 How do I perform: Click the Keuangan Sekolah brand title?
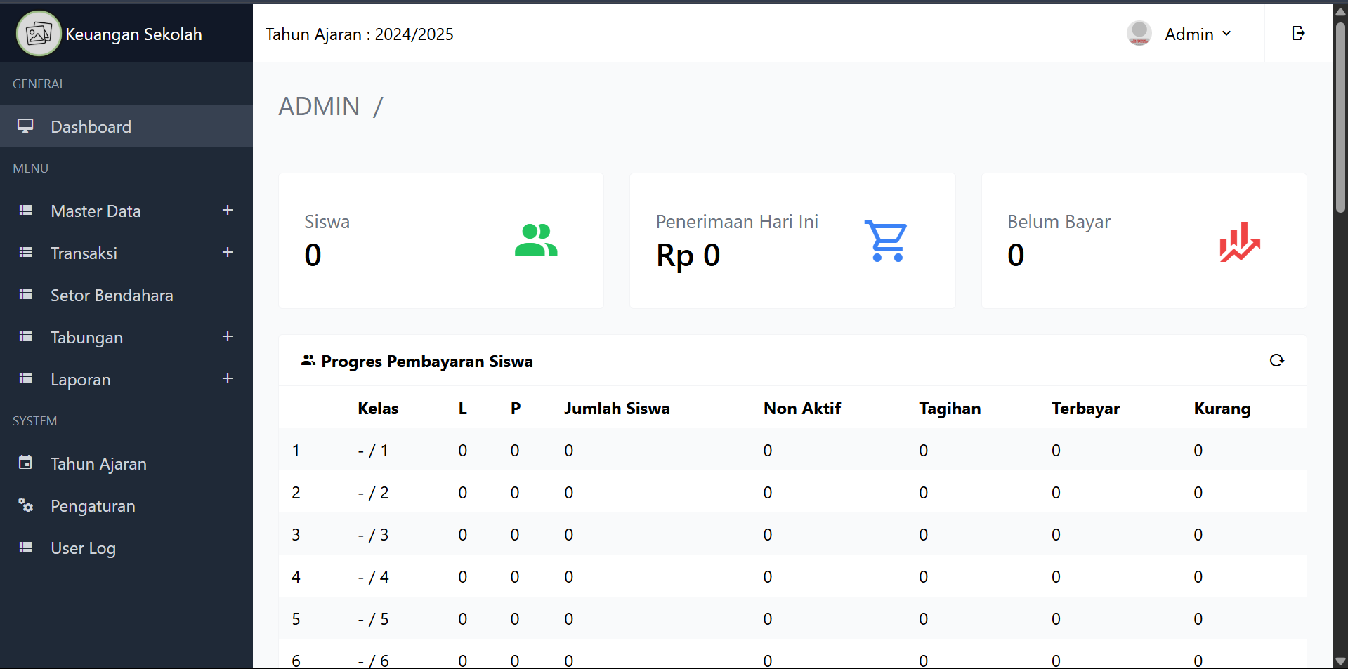133,34
